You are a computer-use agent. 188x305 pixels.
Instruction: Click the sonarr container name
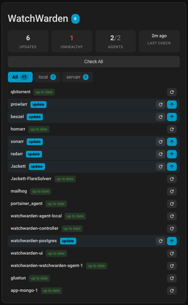(17, 142)
